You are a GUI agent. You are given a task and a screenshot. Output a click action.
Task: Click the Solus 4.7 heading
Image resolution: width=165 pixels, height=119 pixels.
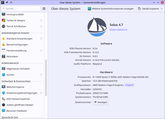(x=116, y=25)
